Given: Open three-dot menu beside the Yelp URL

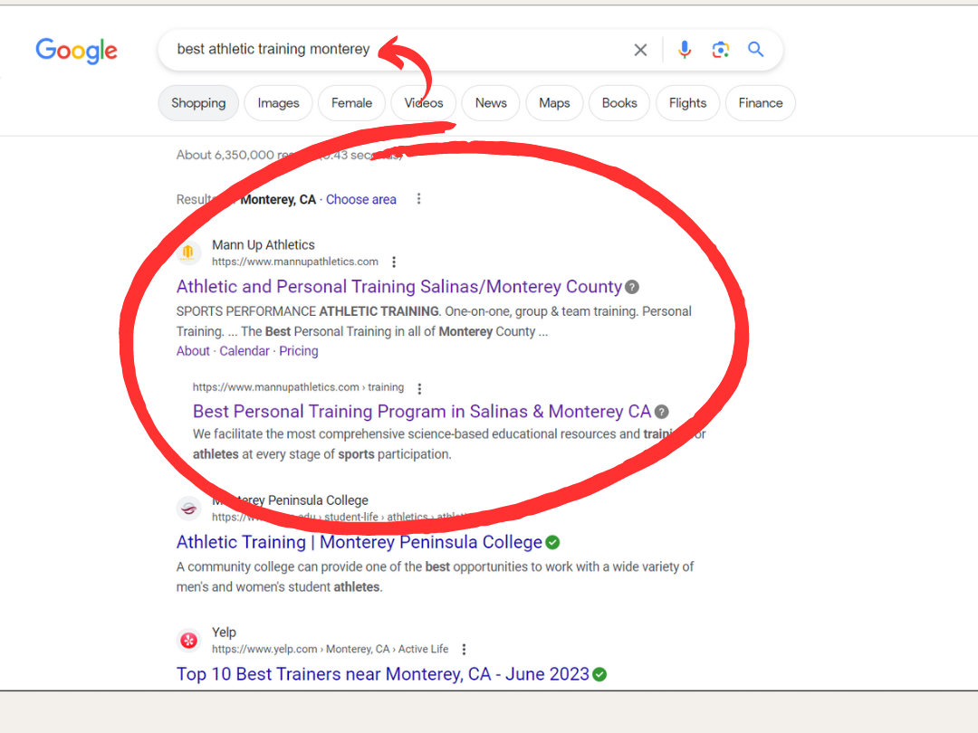Looking at the screenshot, I should tap(464, 650).
